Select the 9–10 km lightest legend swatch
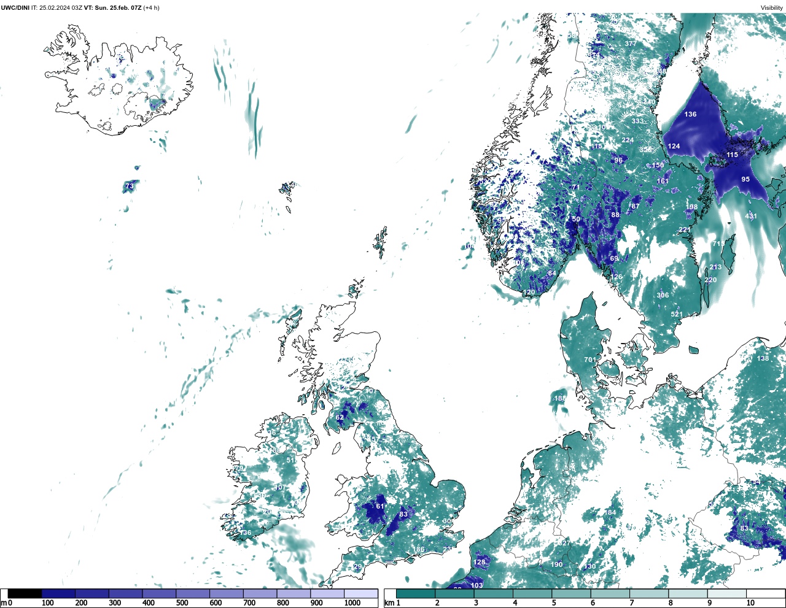Image resolution: width=786 pixels, height=608 pixels. [727, 594]
